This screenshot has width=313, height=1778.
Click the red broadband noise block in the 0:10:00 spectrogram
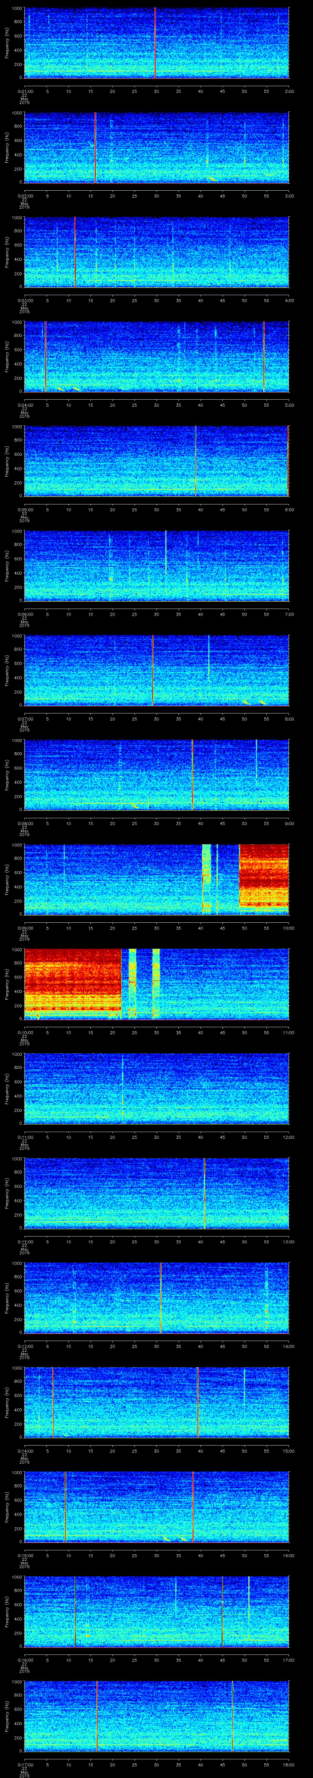click(x=73, y=982)
